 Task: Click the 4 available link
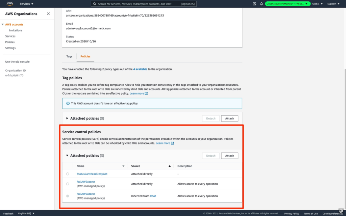[x=140, y=69]
